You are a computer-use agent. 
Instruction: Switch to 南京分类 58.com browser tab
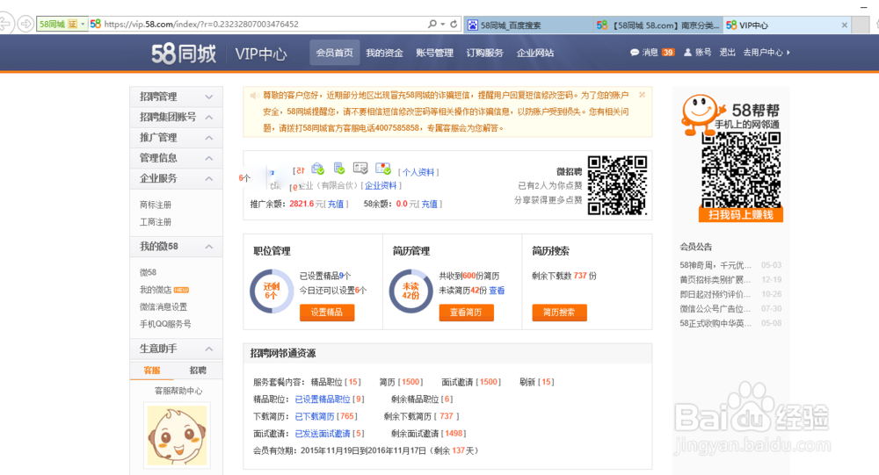tap(657, 25)
